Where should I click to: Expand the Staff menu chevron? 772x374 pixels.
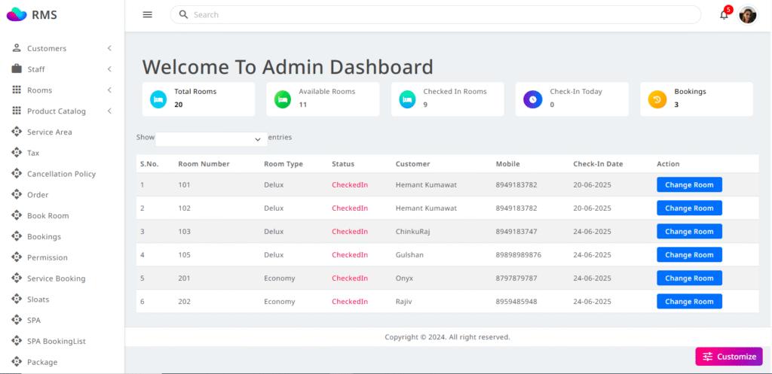coord(109,69)
